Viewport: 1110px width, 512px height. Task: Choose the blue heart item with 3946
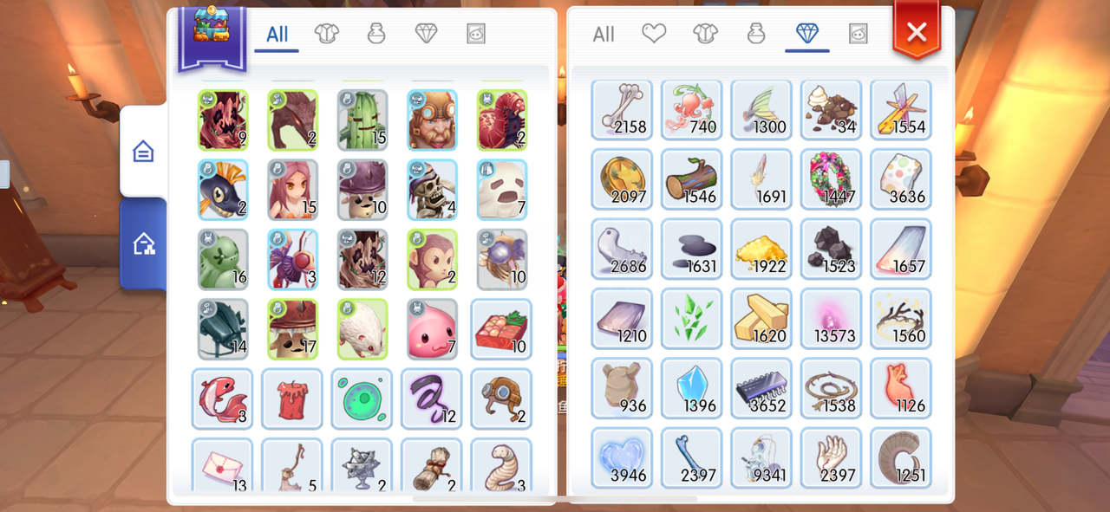click(622, 457)
